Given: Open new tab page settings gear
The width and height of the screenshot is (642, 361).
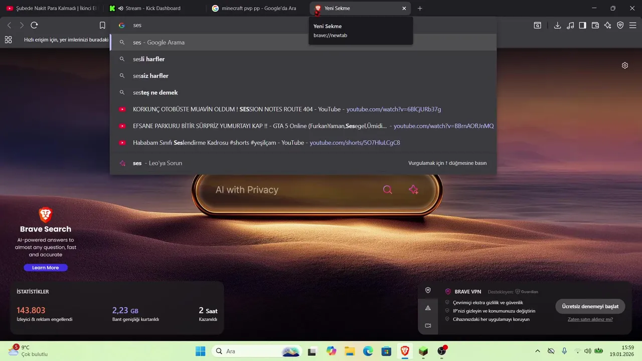Looking at the screenshot, I should 625,65.
